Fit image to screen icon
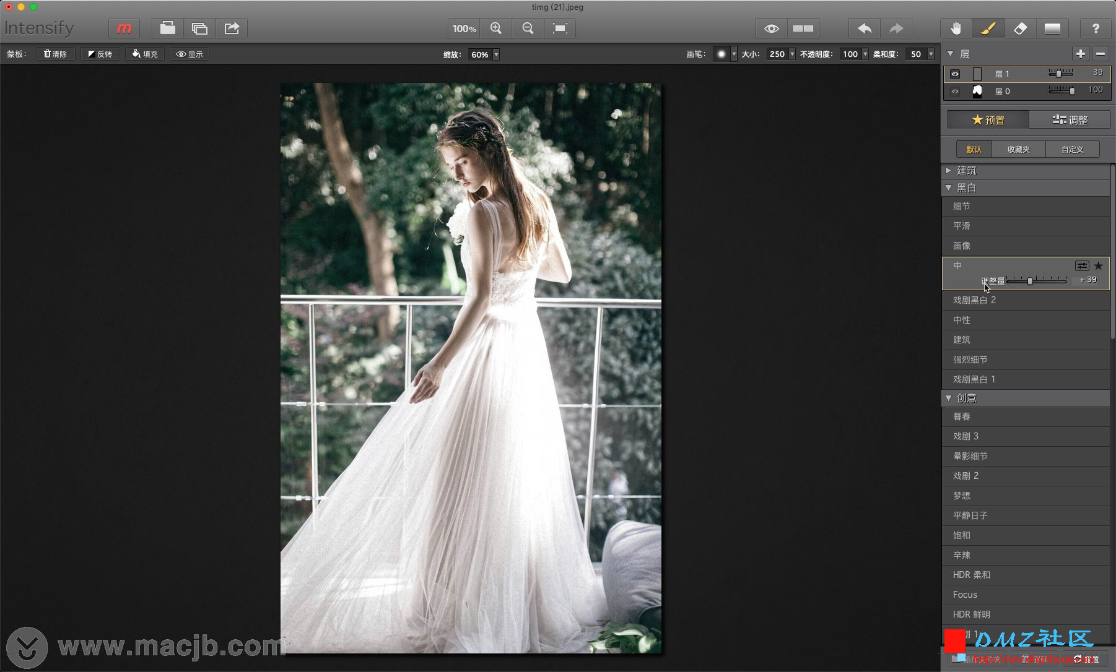Screen dimensions: 1116x672 [x=560, y=28]
